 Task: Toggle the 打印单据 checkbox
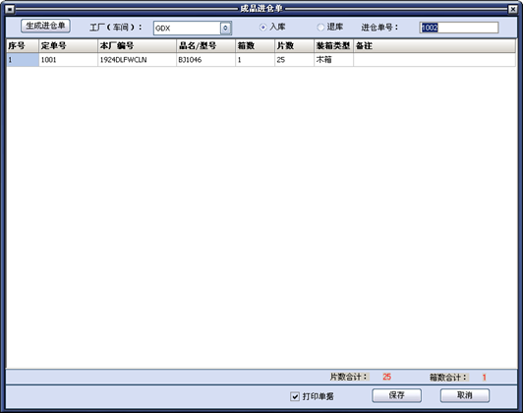295,396
